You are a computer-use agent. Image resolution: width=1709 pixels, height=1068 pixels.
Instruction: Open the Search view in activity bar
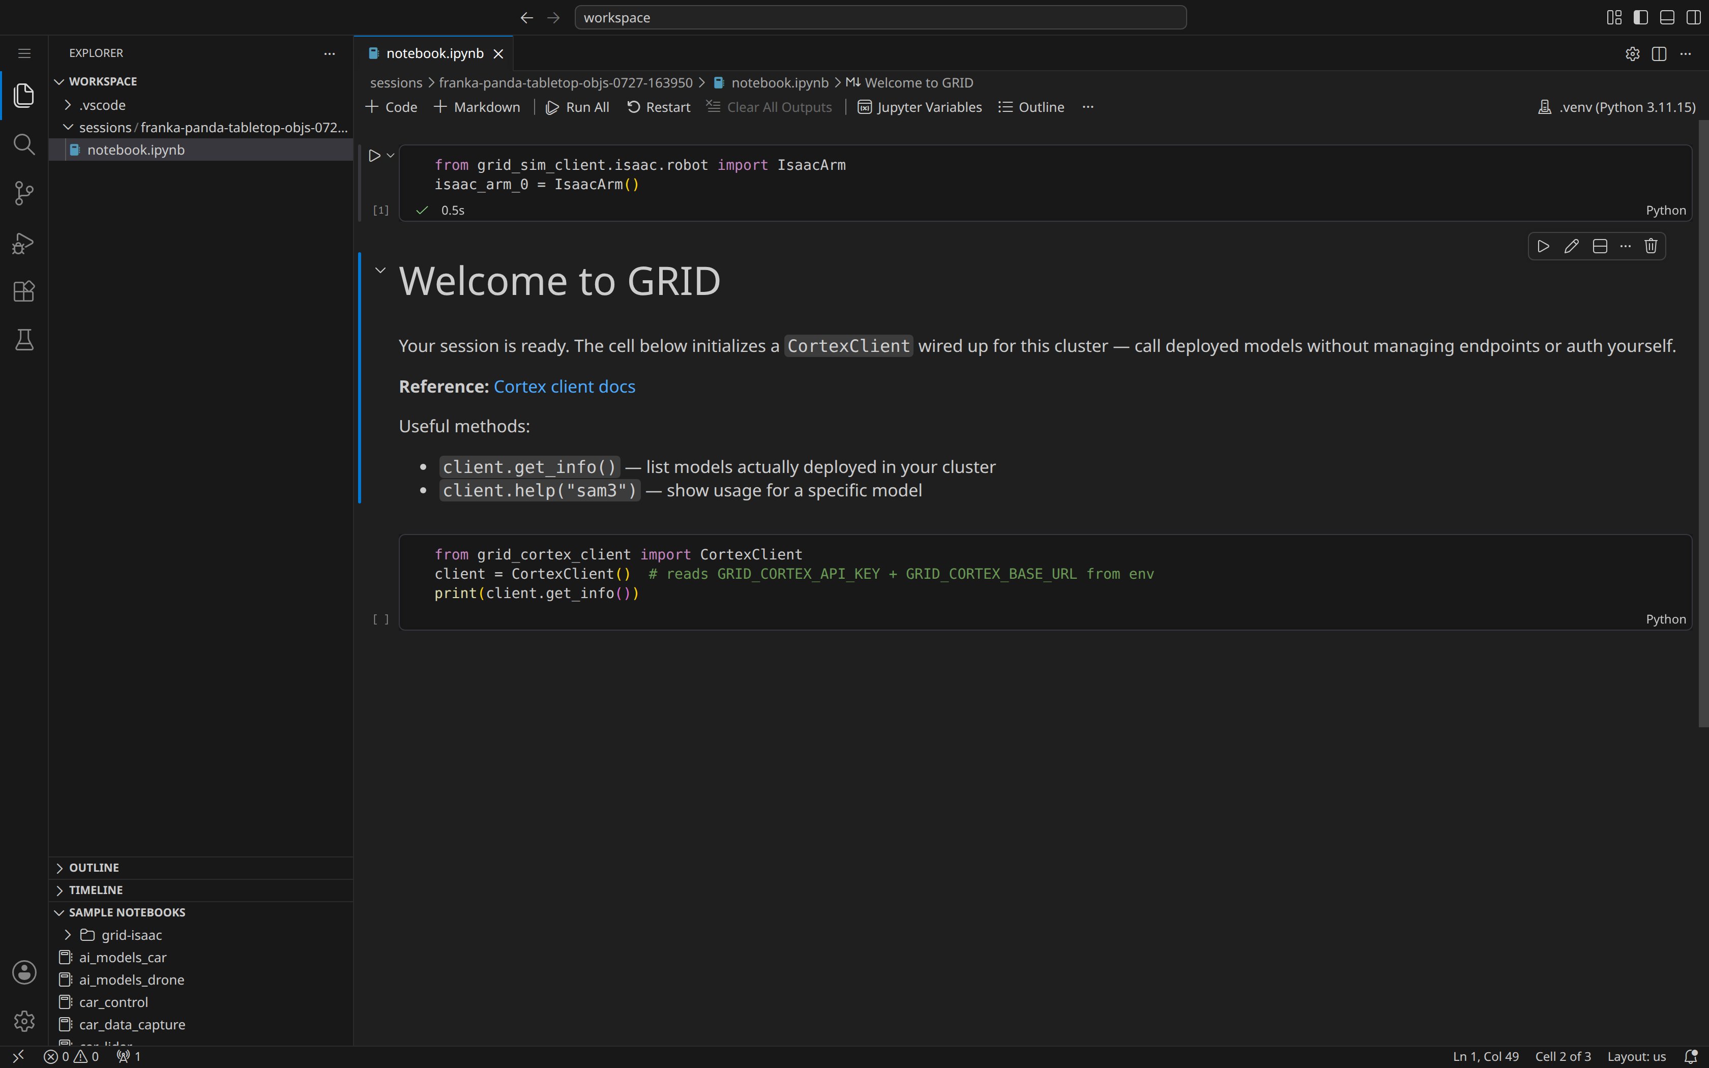pos(24,144)
